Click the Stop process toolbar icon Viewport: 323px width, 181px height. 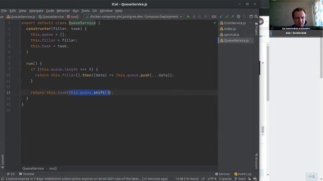(205, 17)
